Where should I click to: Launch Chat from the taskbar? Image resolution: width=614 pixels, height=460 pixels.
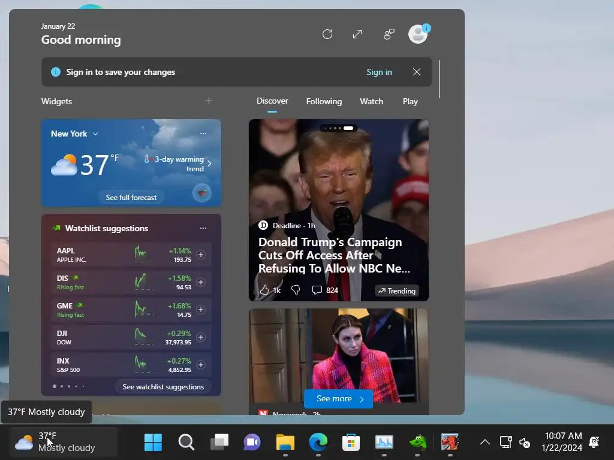(x=252, y=443)
